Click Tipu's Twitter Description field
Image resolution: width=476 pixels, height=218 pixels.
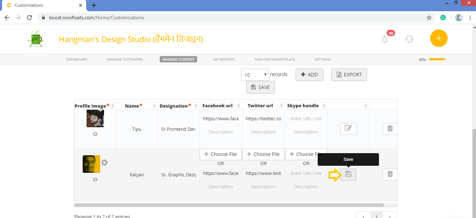(x=263, y=132)
